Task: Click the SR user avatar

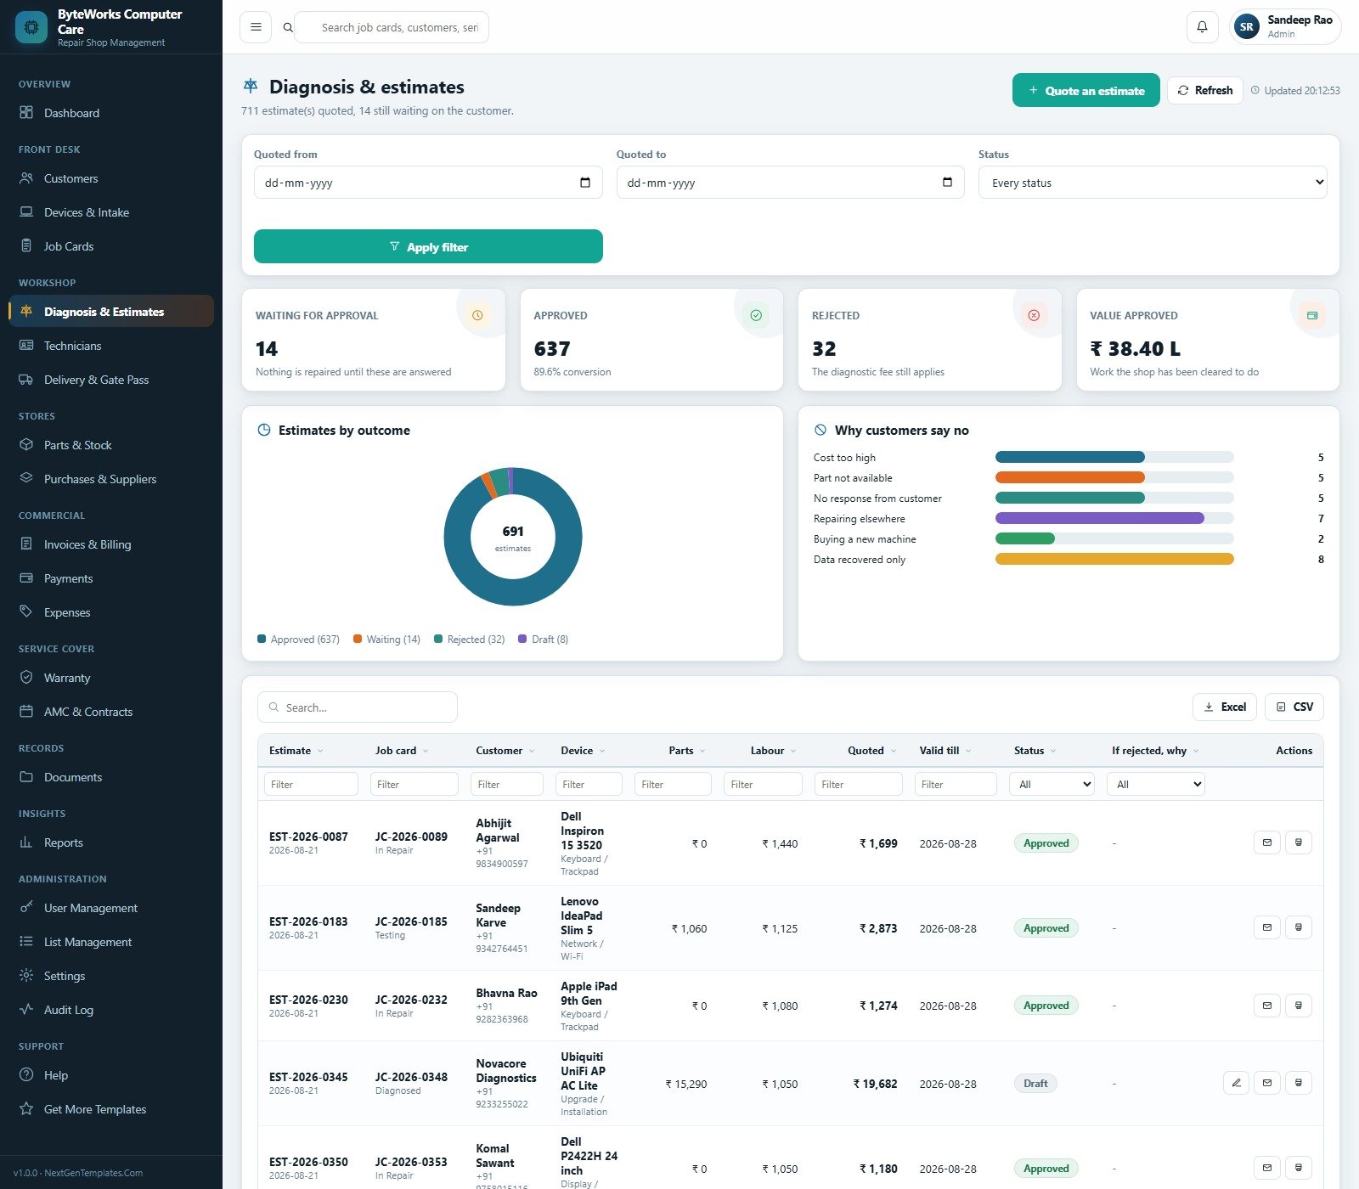Action: click(1246, 26)
